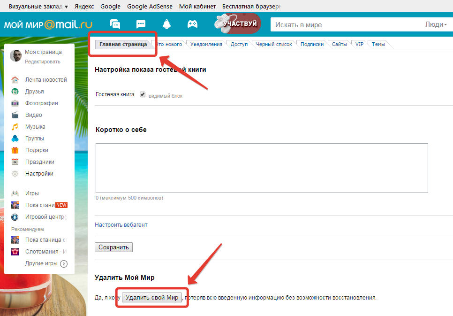Switch to Сайты tab

pos(339,44)
